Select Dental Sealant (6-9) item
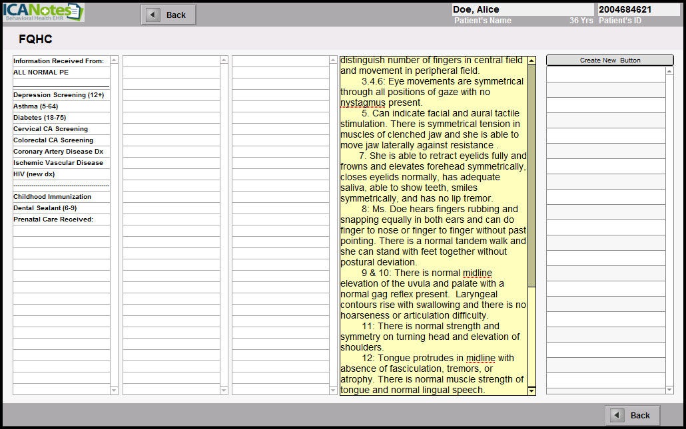 click(x=45, y=208)
